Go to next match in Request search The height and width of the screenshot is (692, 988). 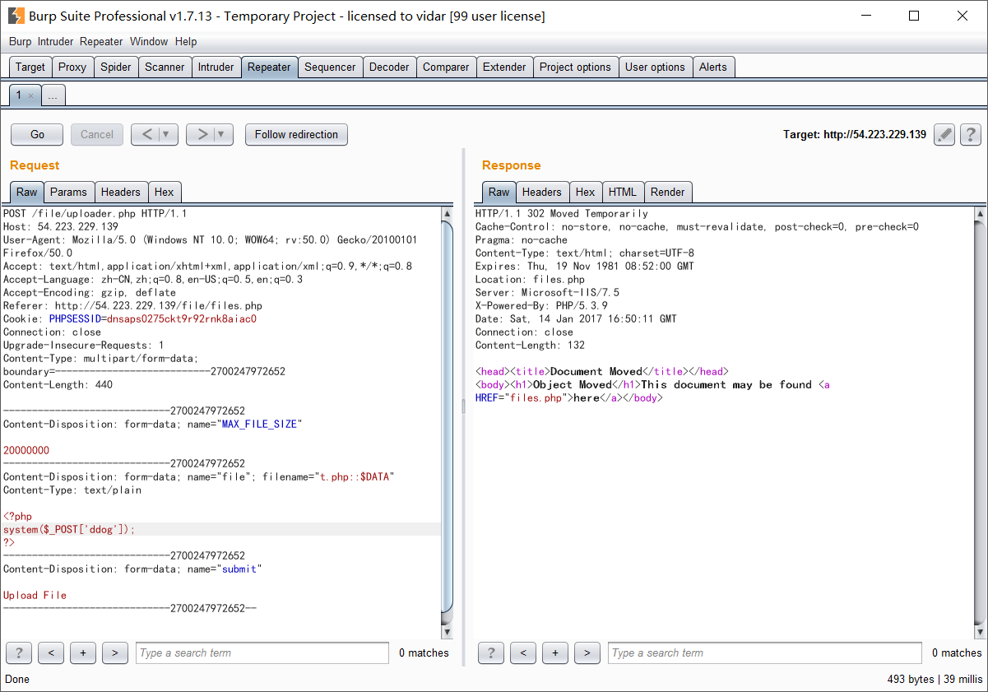tap(115, 653)
